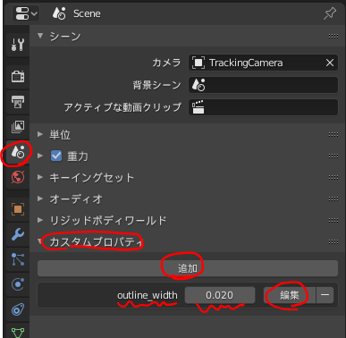Image resolution: width=346 pixels, height=338 pixels.
Task: Expand the キーイングセット panel
Action: point(40,177)
